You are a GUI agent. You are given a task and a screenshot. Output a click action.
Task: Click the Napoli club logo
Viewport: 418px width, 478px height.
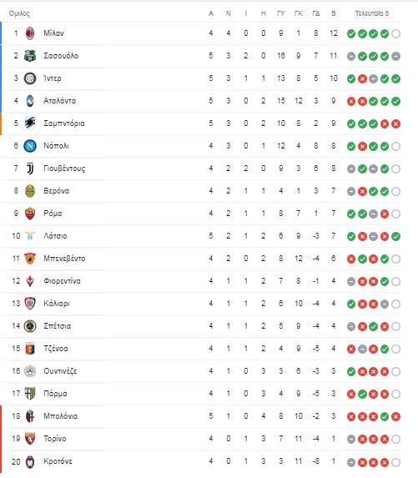tap(30, 146)
